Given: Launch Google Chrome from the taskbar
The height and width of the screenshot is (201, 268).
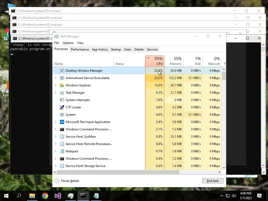Looking at the screenshot, I should pos(45,196).
